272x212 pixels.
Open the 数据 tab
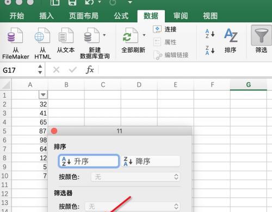coord(151,16)
